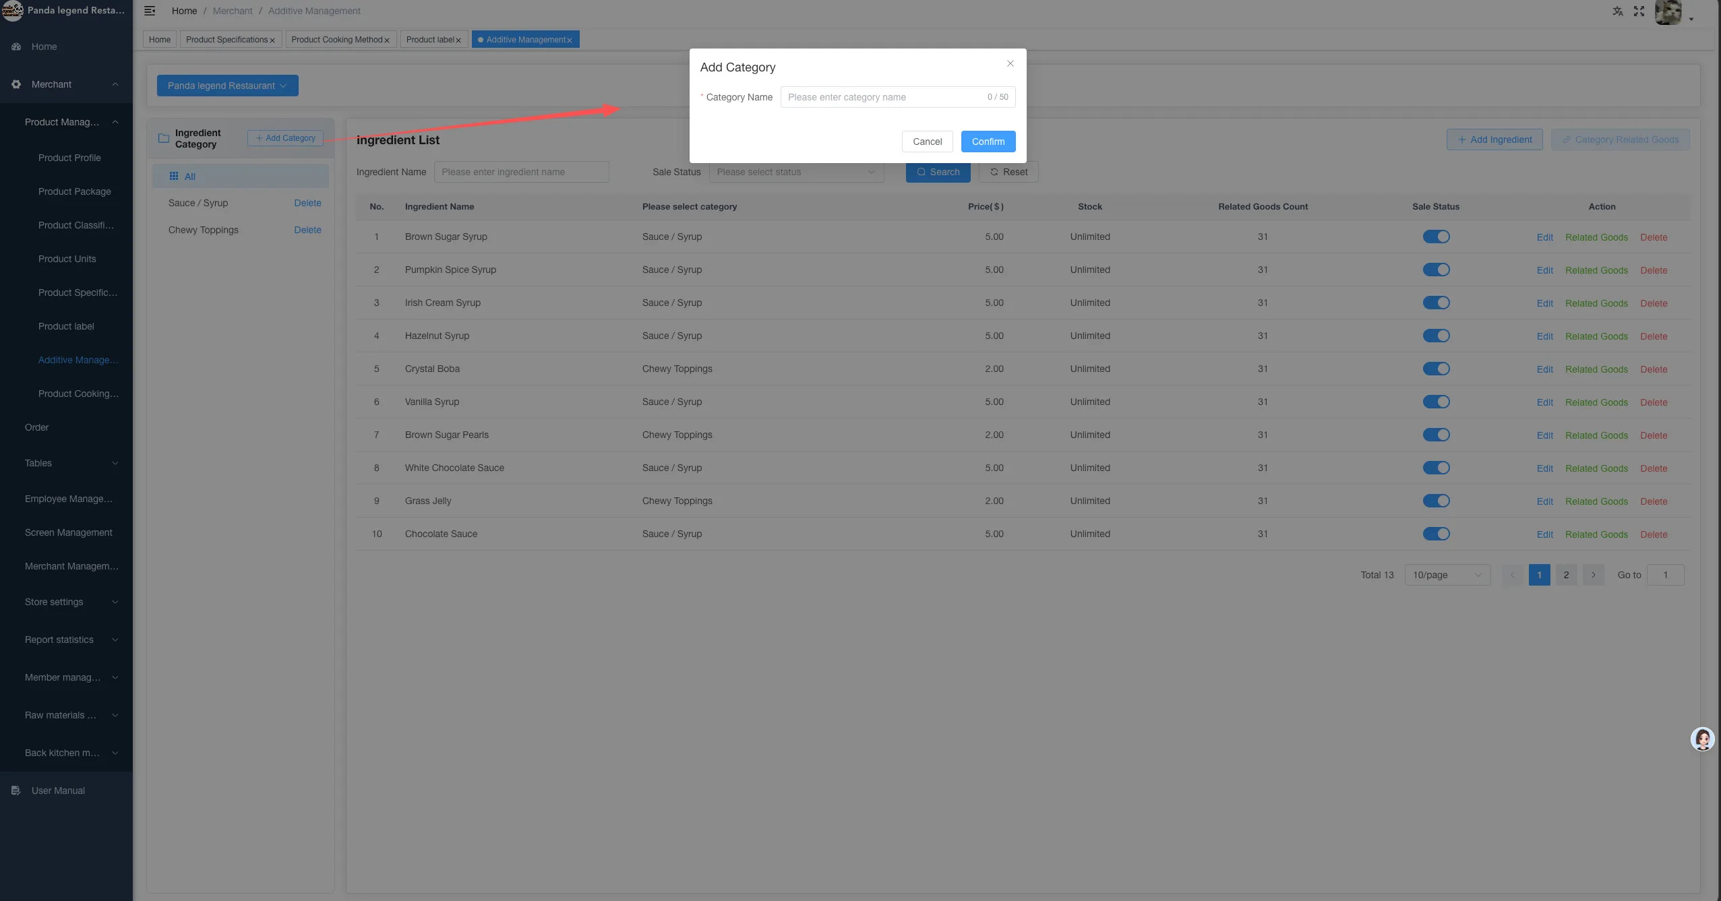Click the Go to page number field
Image resolution: width=1721 pixels, height=901 pixels.
pos(1665,575)
